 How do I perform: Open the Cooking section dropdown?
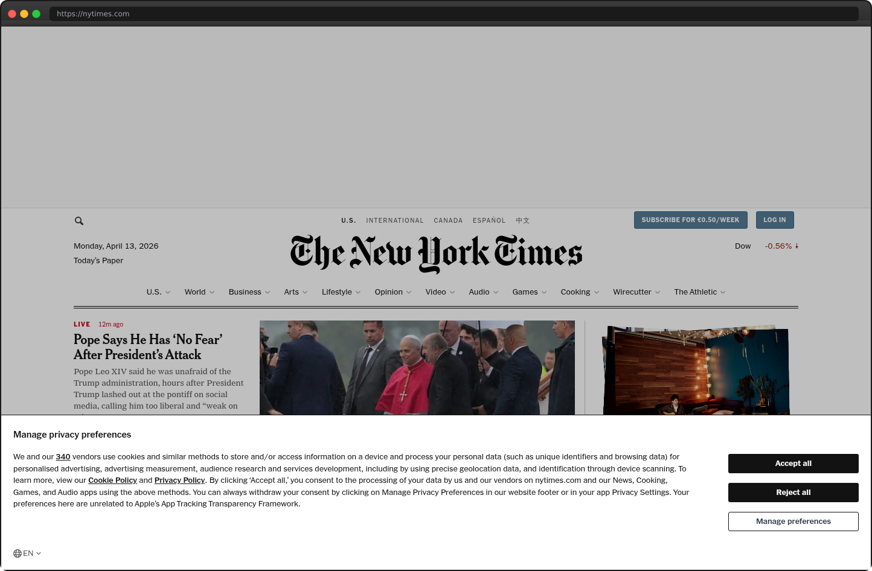579,292
